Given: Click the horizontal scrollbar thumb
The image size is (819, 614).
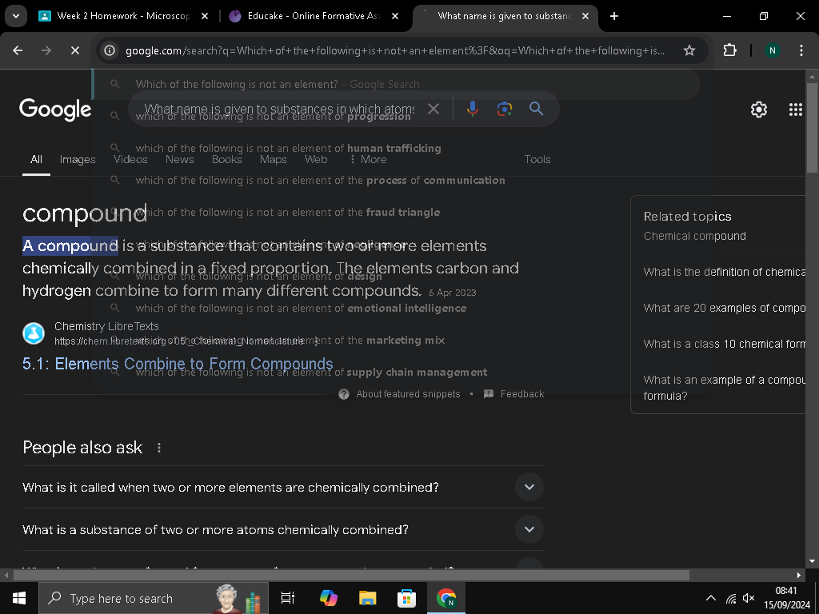Looking at the screenshot, I should 351,576.
